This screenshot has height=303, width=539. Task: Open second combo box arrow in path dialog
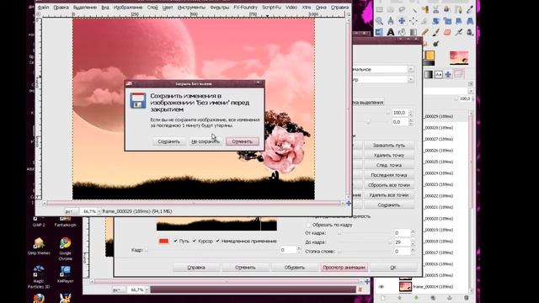(411, 79)
